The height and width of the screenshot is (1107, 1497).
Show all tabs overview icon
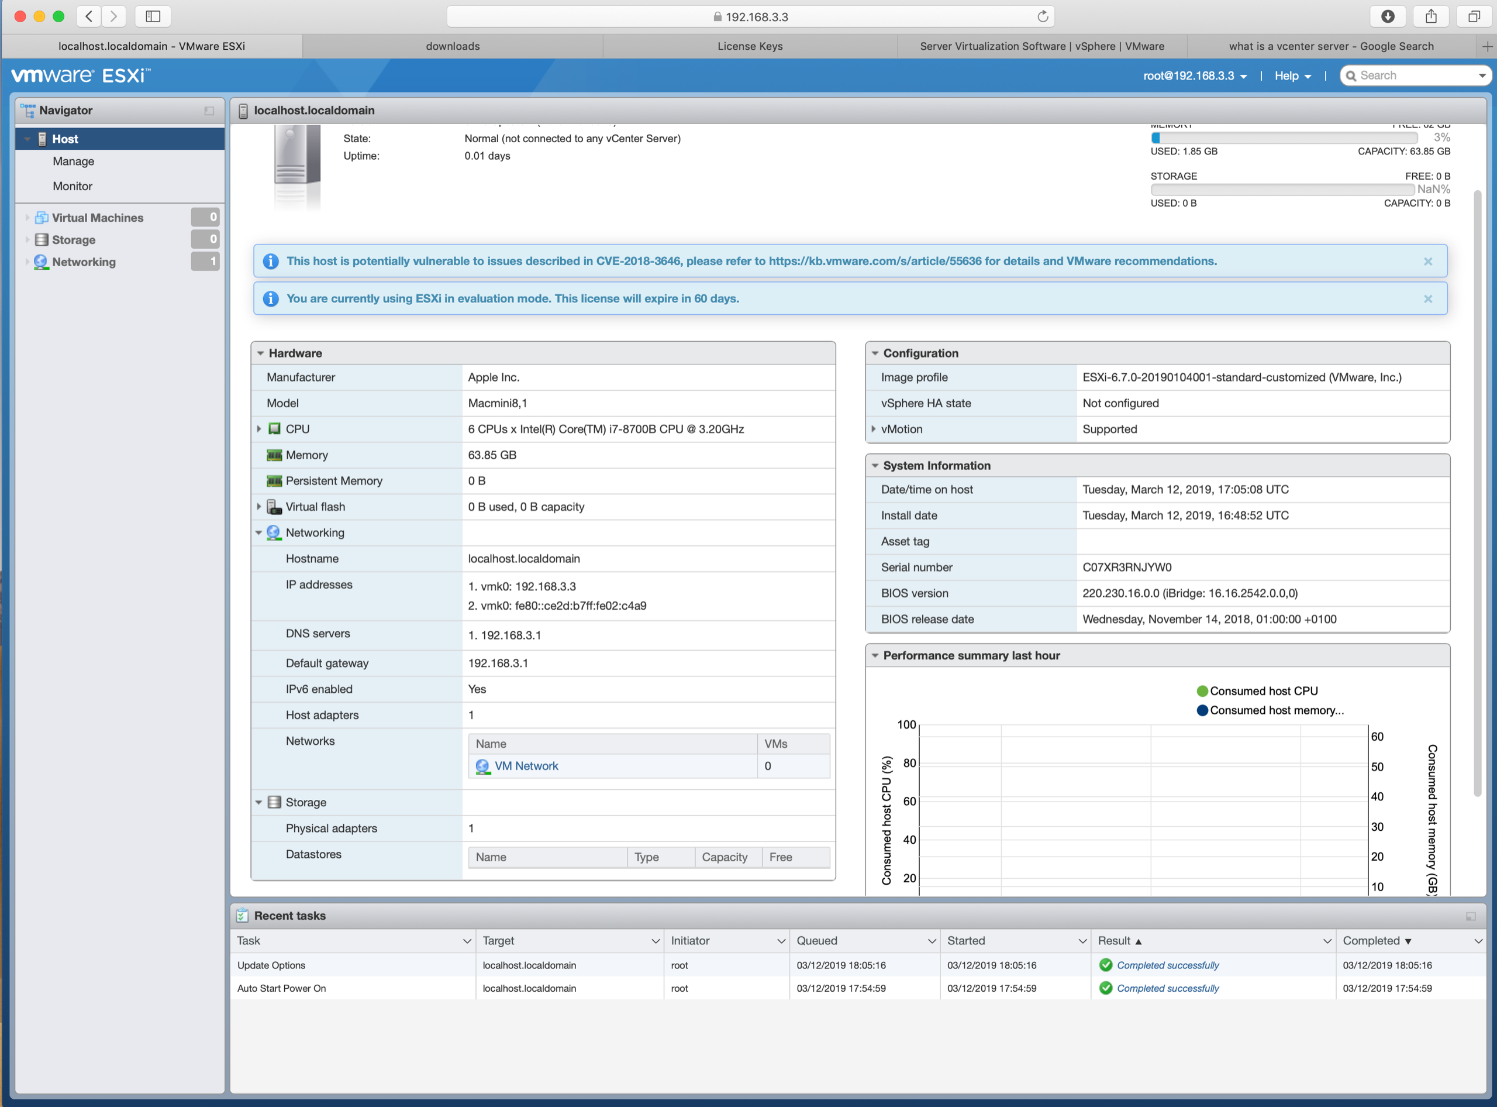pyautogui.click(x=1474, y=16)
